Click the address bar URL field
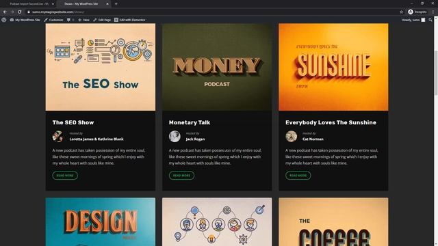 (213, 12)
